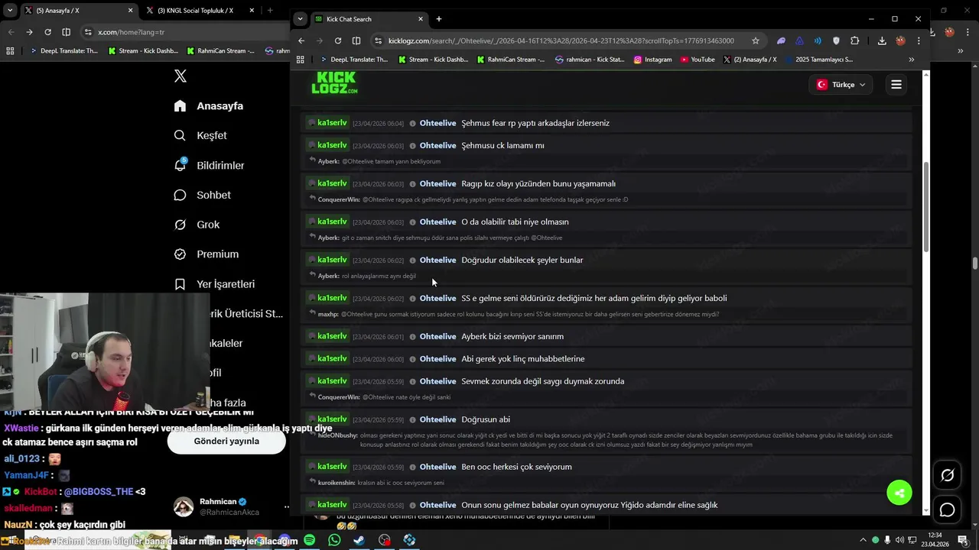
Task: Reload the kicklogz page
Action: [x=338, y=40]
